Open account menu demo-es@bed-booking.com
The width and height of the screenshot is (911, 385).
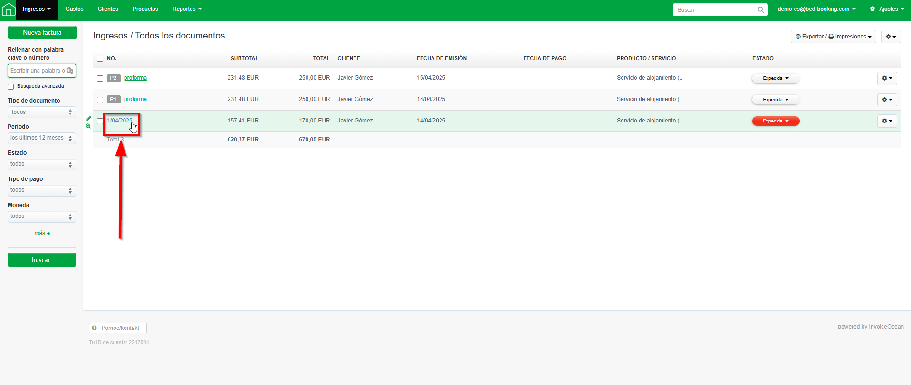click(x=816, y=9)
